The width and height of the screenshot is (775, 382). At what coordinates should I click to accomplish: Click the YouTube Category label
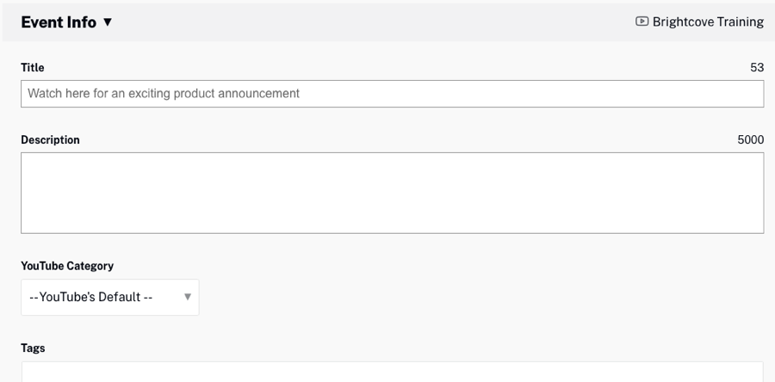pyautogui.click(x=67, y=266)
